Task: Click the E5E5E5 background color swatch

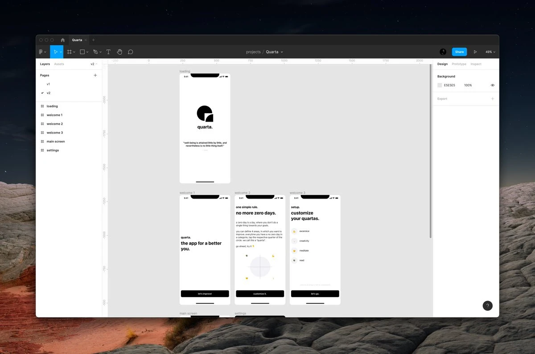Action: 440,85
